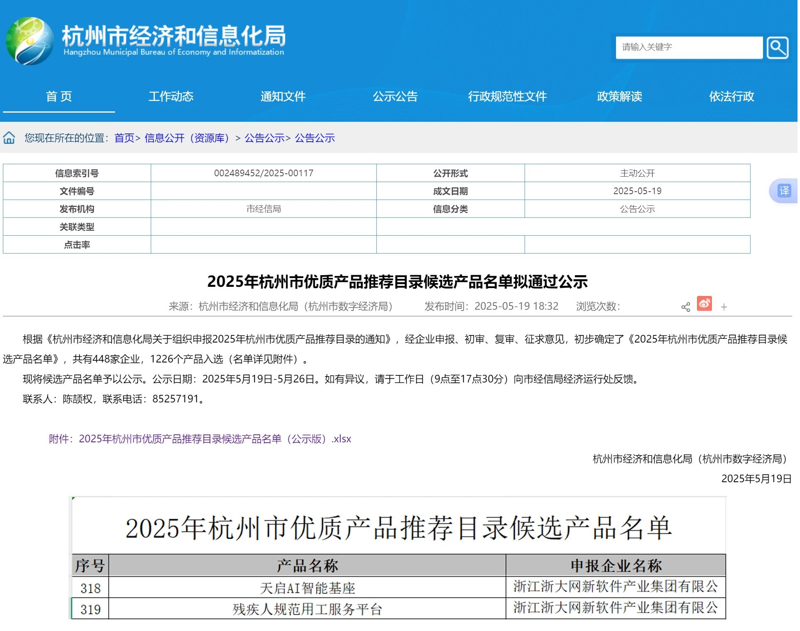
Task: Click 首页 breadcrumb link
Action: click(125, 138)
